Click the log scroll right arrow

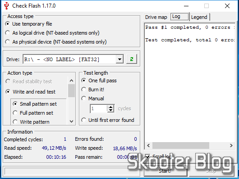pyautogui.click(x=231, y=146)
